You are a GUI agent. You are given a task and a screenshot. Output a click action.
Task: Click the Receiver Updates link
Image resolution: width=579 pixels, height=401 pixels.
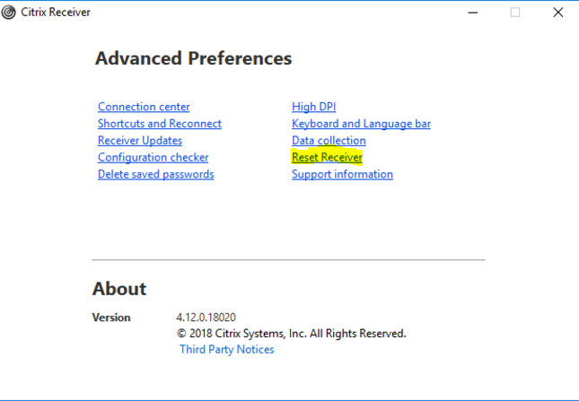click(140, 141)
